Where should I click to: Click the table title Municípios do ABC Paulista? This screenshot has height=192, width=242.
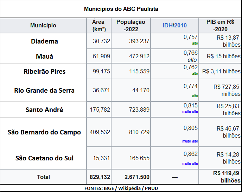tap(121, 9)
